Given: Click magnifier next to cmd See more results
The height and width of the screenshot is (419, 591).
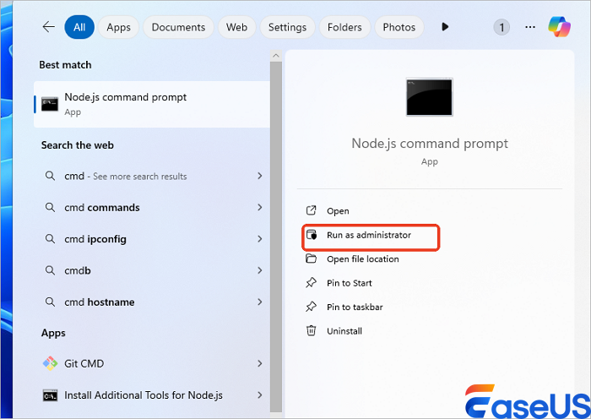Looking at the screenshot, I should [x=50, y=176].
